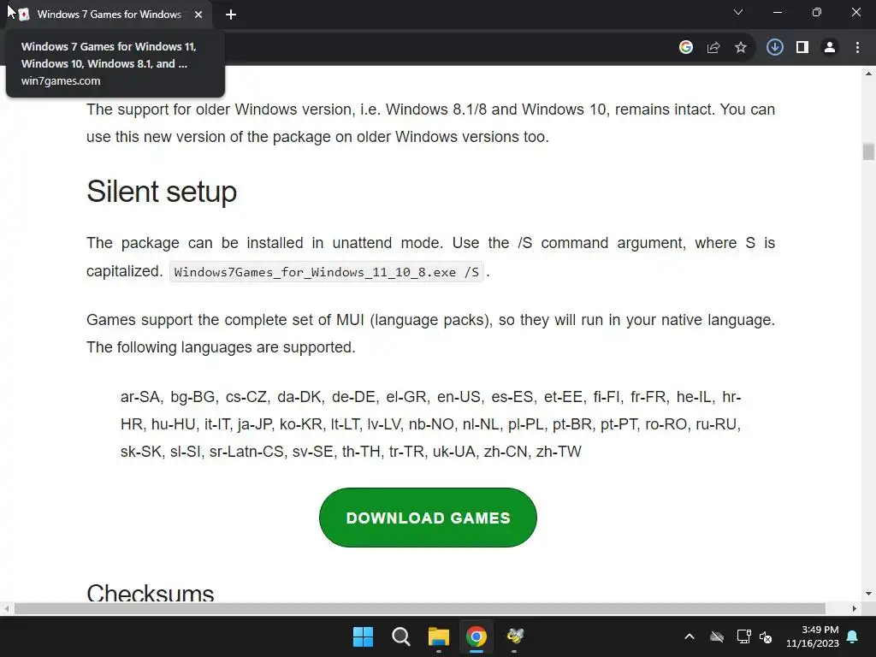Minimize the Chrome window
The image size is (876, 657).
(x=777, y=12)
